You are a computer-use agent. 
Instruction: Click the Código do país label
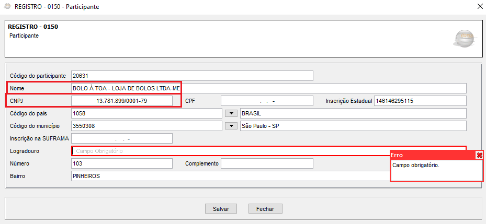click(29, 113)
